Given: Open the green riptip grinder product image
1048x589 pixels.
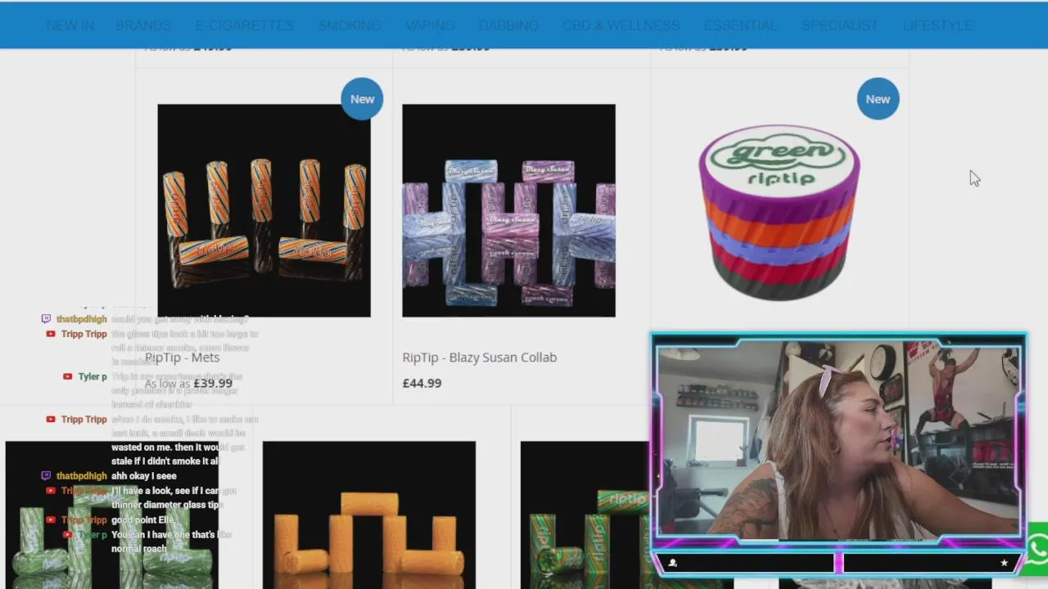Looking at the screenshot, I should coord(779,213).
